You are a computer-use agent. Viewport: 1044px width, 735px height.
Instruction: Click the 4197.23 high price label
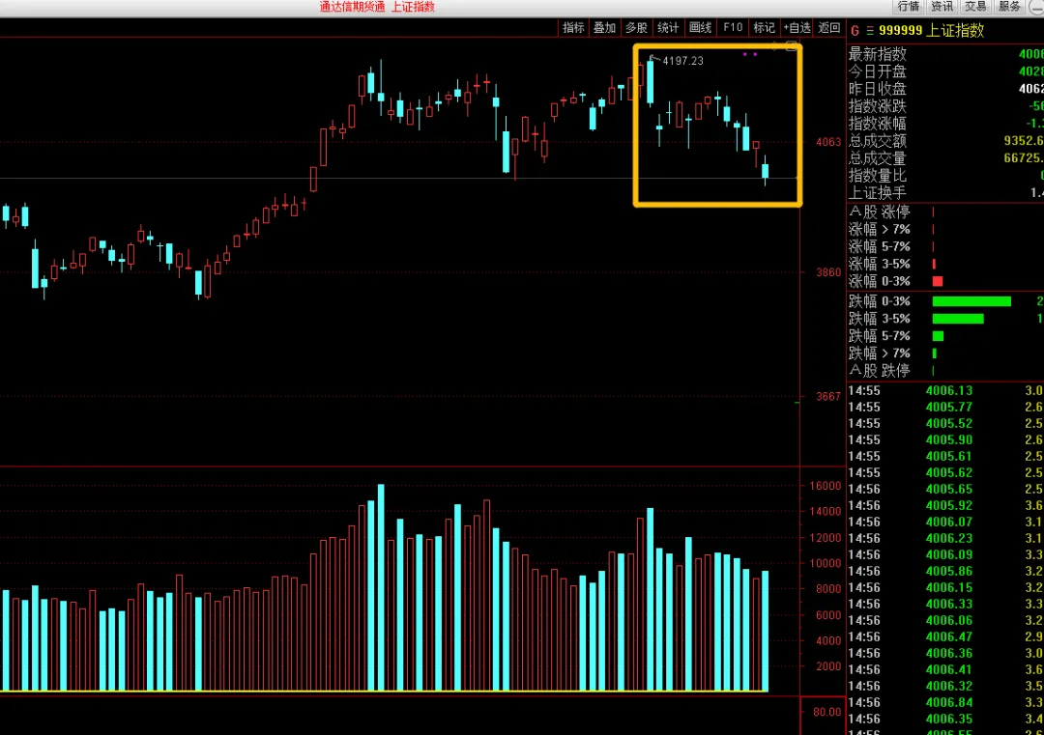point(682,61)
